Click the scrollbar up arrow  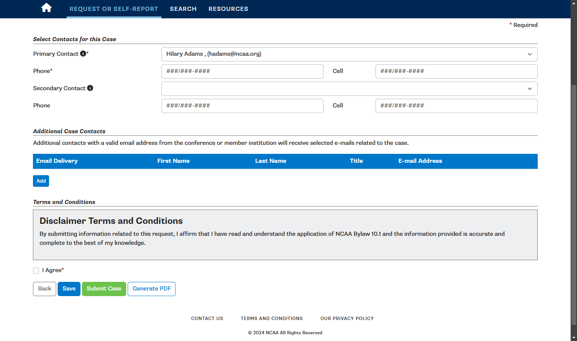point(574,3)
